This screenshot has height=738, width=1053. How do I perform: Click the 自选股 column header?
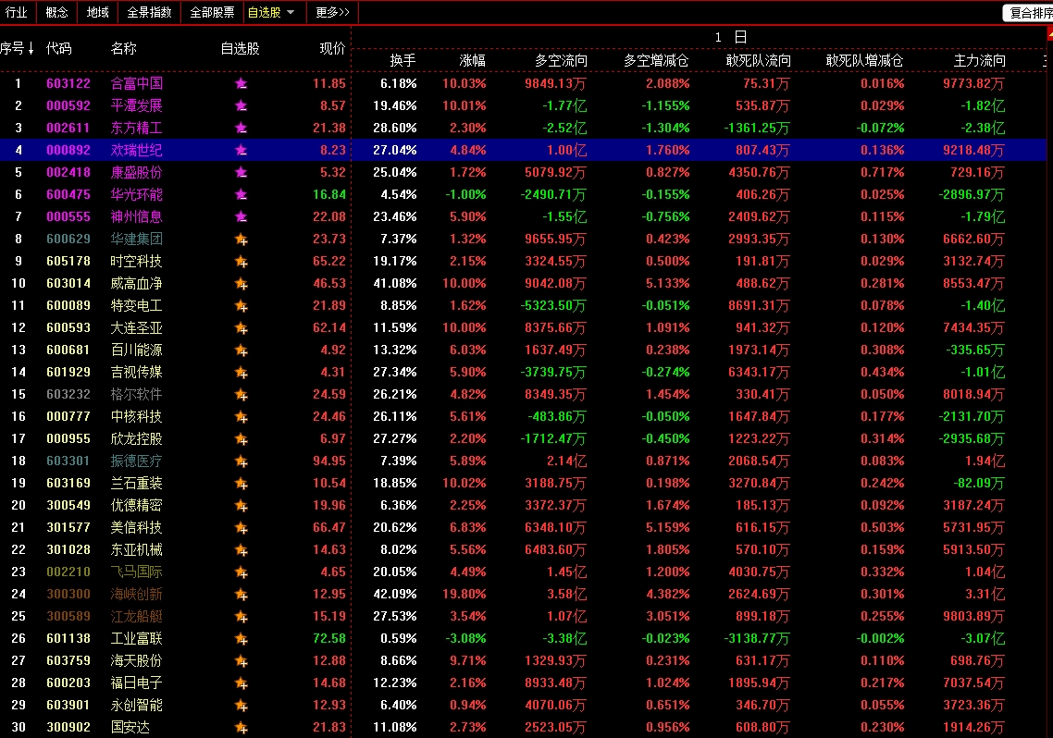click(x=240, y=48)
